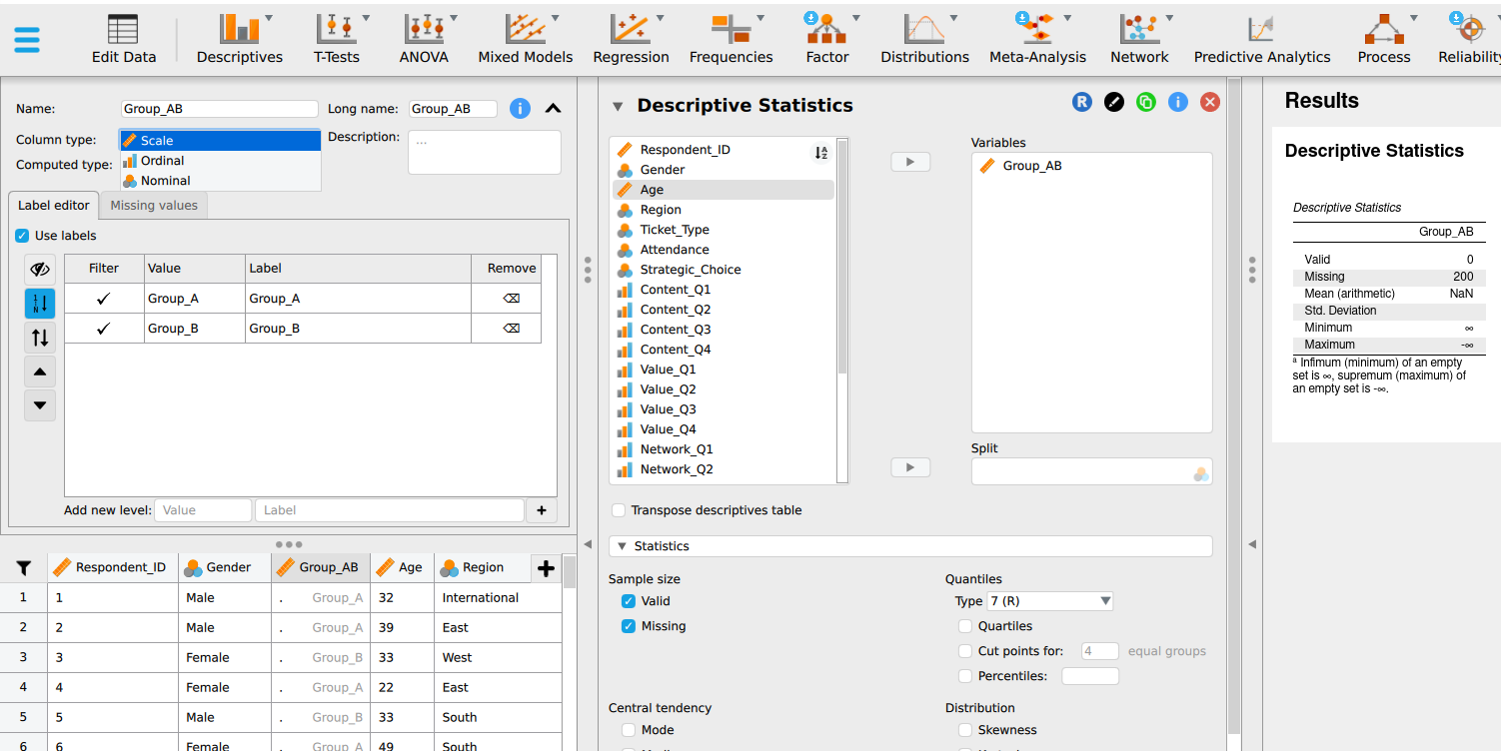Image resolution: width=1501 pixels, height=751 pixels.
Task: Select Nominal column type option
Action: pyautogui.click(x=220, y=181)
